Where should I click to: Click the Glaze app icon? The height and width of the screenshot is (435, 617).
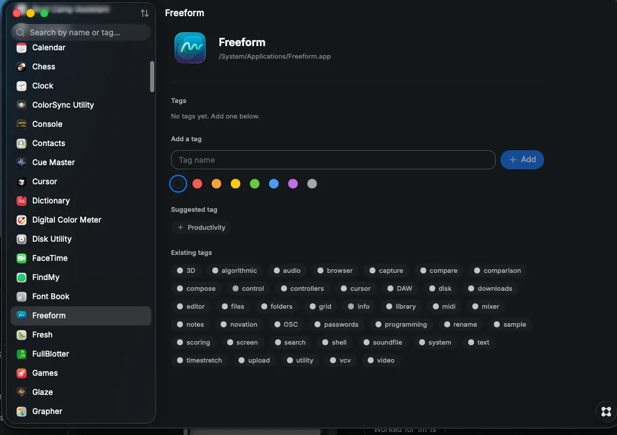pyautogui.click(x=22, y=393)
